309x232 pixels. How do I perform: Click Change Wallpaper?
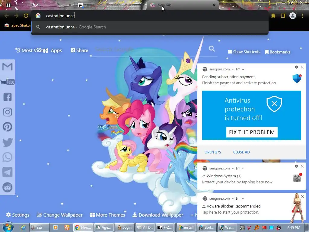point(60,215)
